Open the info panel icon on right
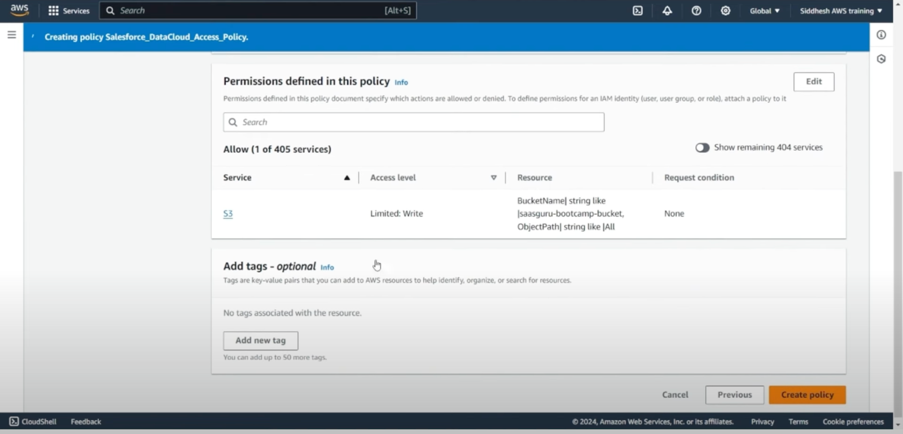Image resolution: width=903 pixels, height=434 pixels. [881, 35]
